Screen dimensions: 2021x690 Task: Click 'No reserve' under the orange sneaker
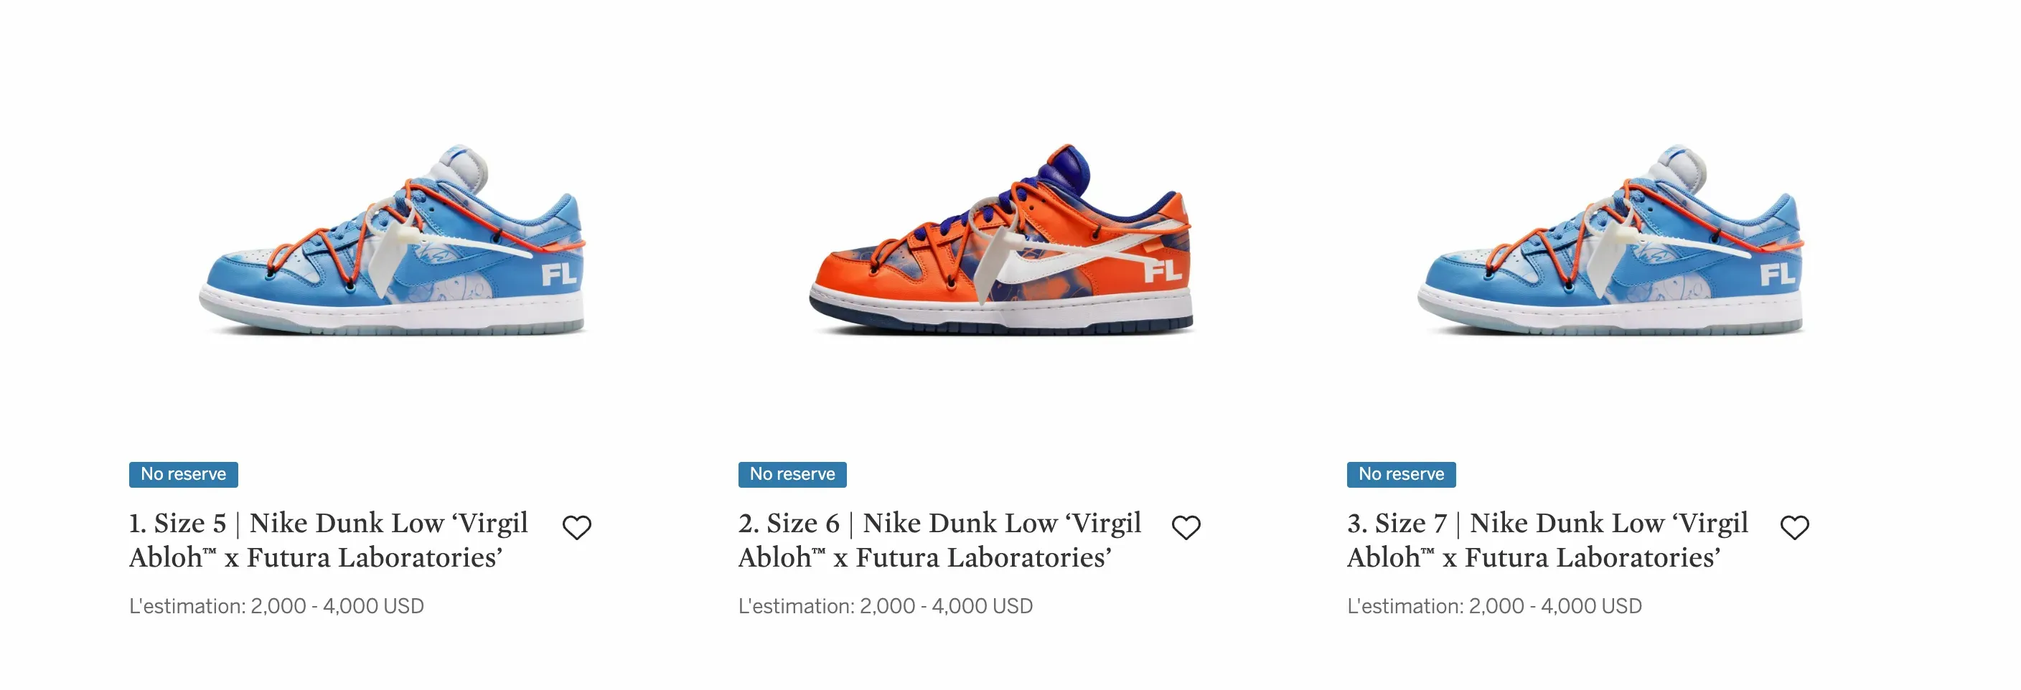pyautogui.click(x=792, y=473)
